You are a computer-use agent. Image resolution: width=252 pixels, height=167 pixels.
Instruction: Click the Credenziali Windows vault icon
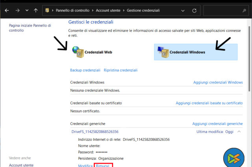click(163, 52)
